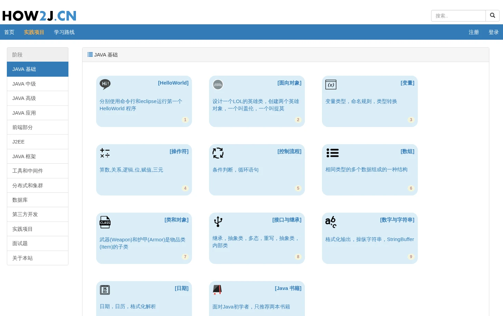Select 工具和中间件 in the sidebar
503x316 pixels.
pyautogui.click(x=38, y=171)
